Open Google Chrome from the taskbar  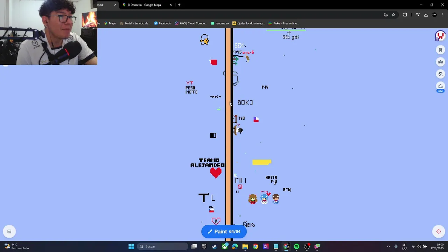[255, 246]
